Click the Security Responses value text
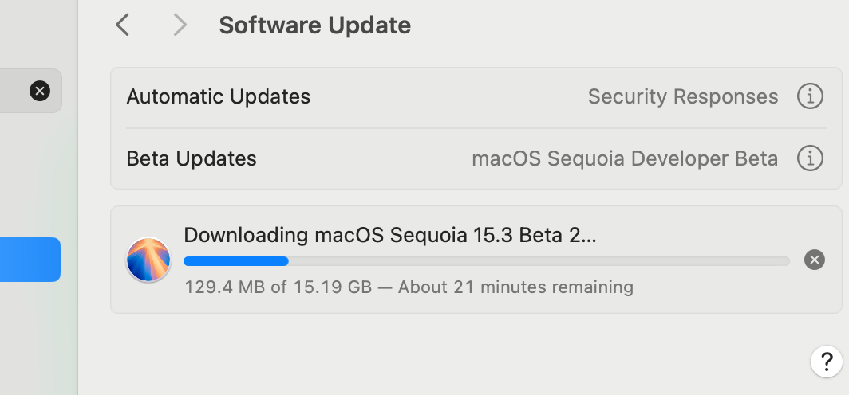This screenshot has width=849, height=395. (682, 97)
